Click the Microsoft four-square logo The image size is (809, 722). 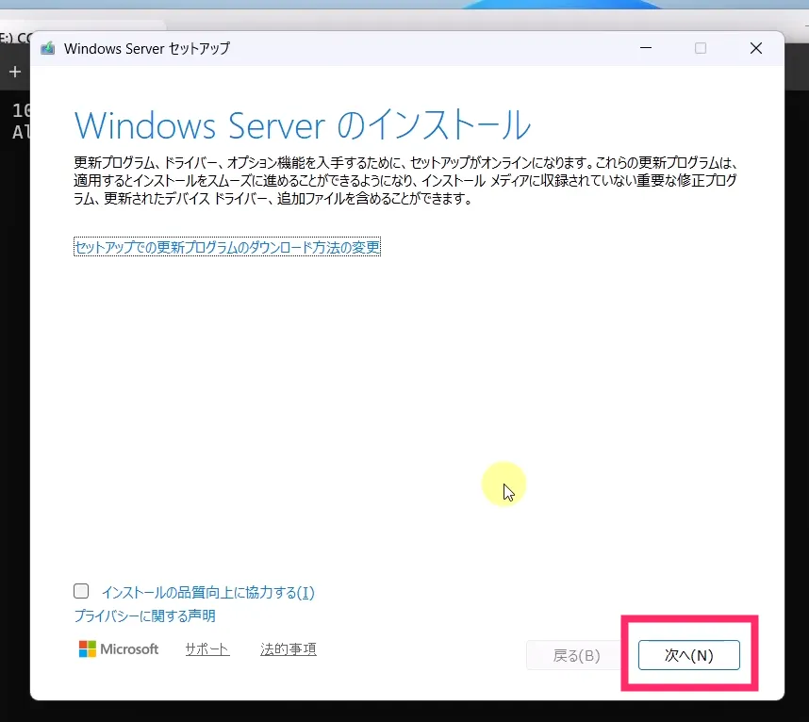tap(87, 649)
